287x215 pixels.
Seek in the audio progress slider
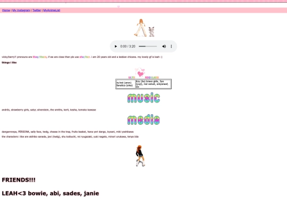point(148,46)
